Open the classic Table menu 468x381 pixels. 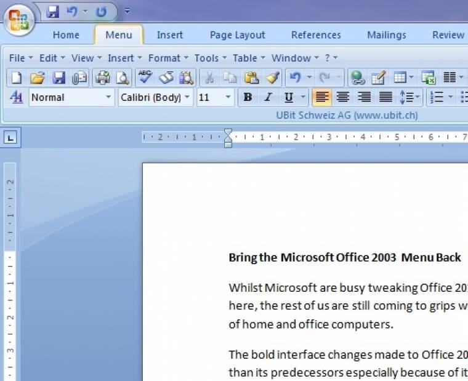[249, 58]
